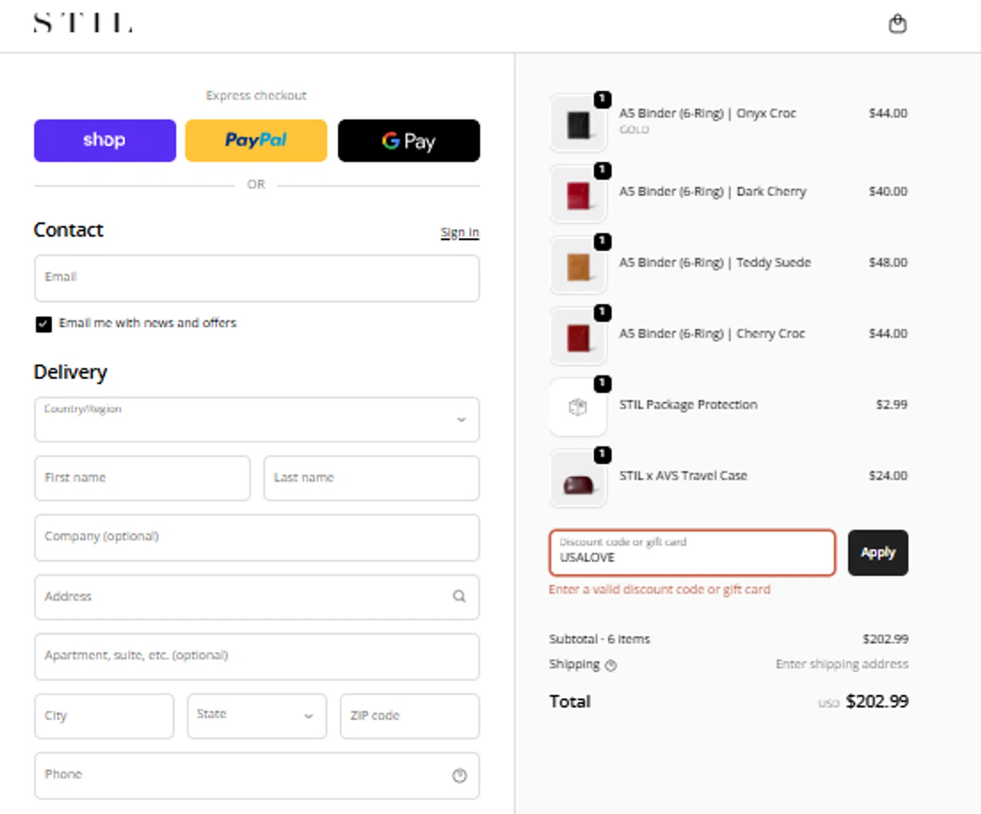The image size is (981, 814).
Task: Click the phone field help icon
Action: 460,775
